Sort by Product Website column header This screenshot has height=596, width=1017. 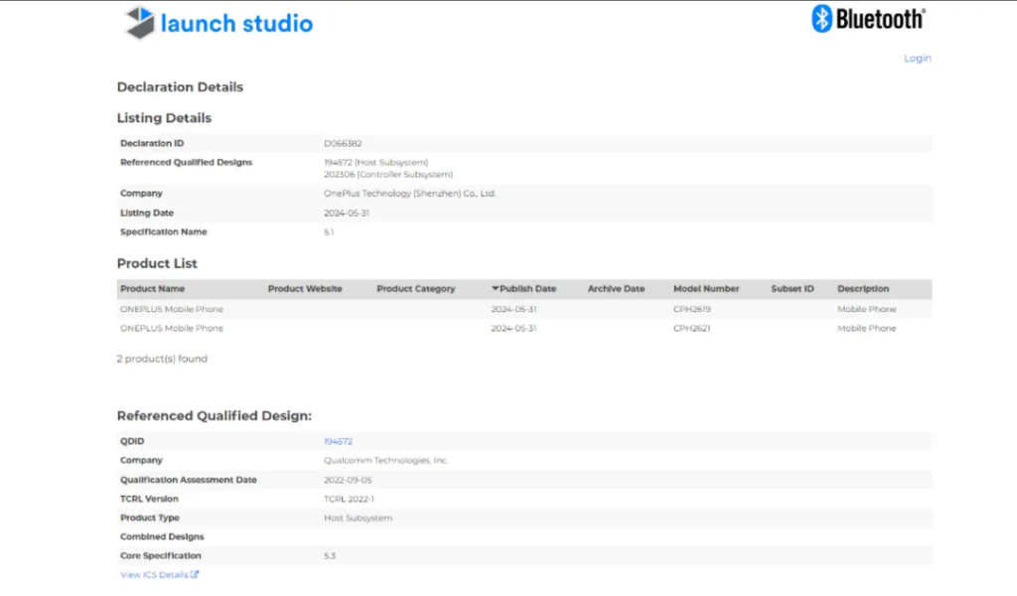pyautogui.click(x=305, y=289)
